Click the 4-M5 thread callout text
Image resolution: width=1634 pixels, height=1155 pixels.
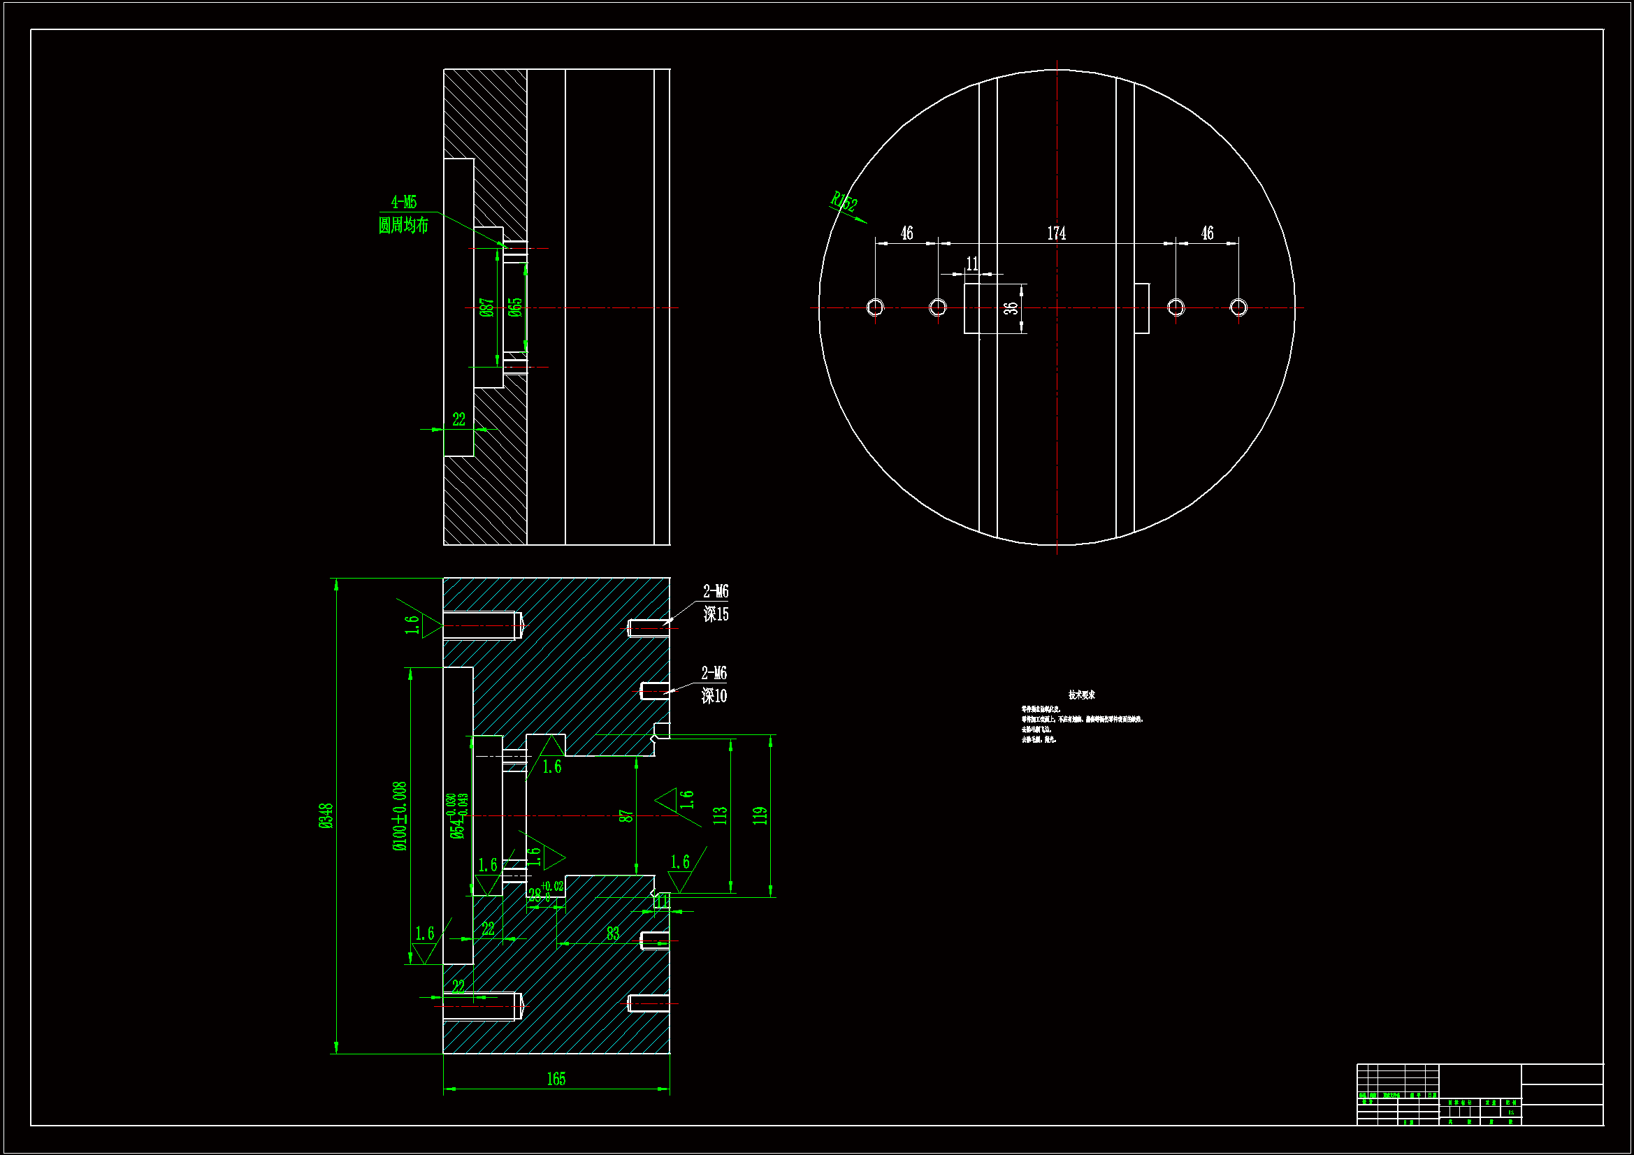(x=403, y=202)
